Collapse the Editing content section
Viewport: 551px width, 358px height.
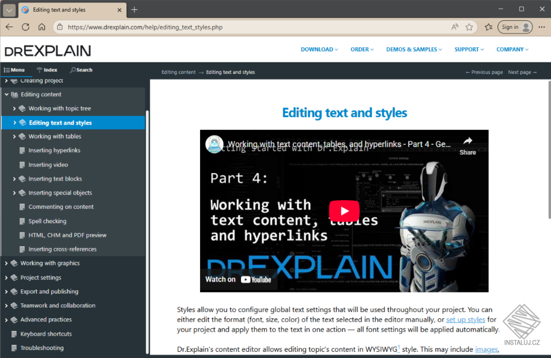(7, 95)
